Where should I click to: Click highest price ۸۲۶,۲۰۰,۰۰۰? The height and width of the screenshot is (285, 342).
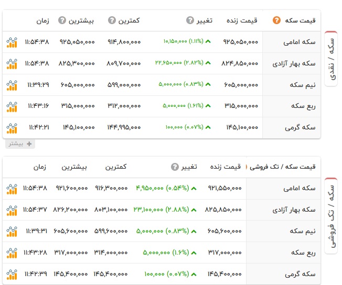[70, 210]
